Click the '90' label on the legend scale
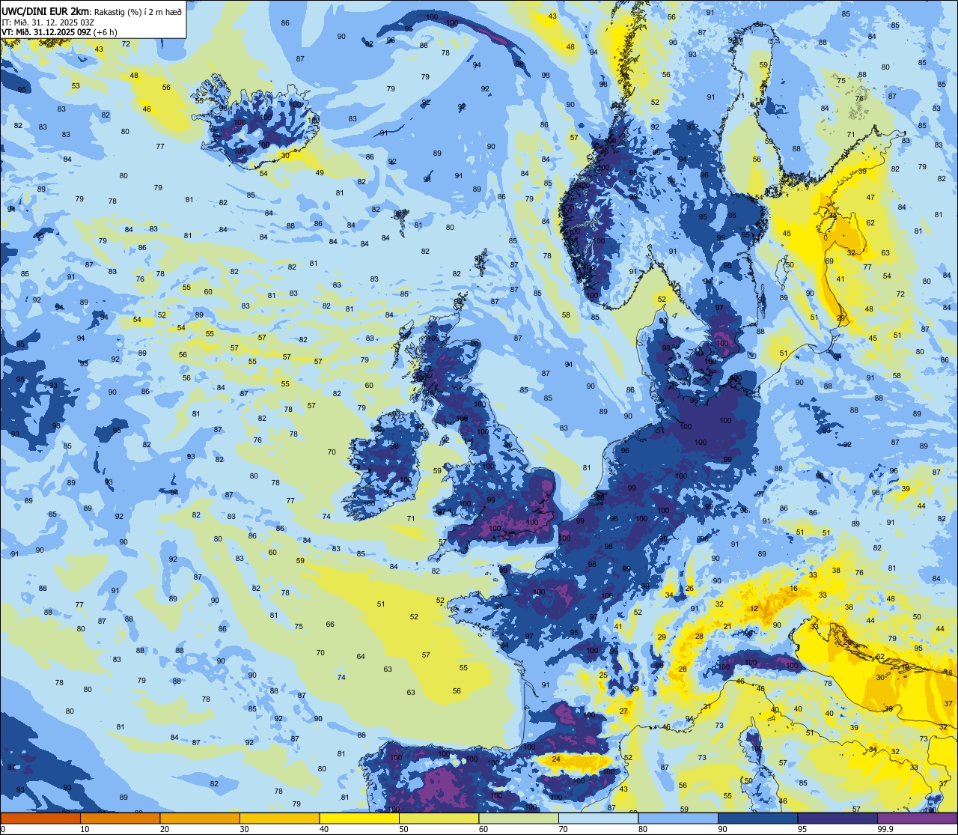The height and width of the screenshot is (835, 958). point(722,829)
